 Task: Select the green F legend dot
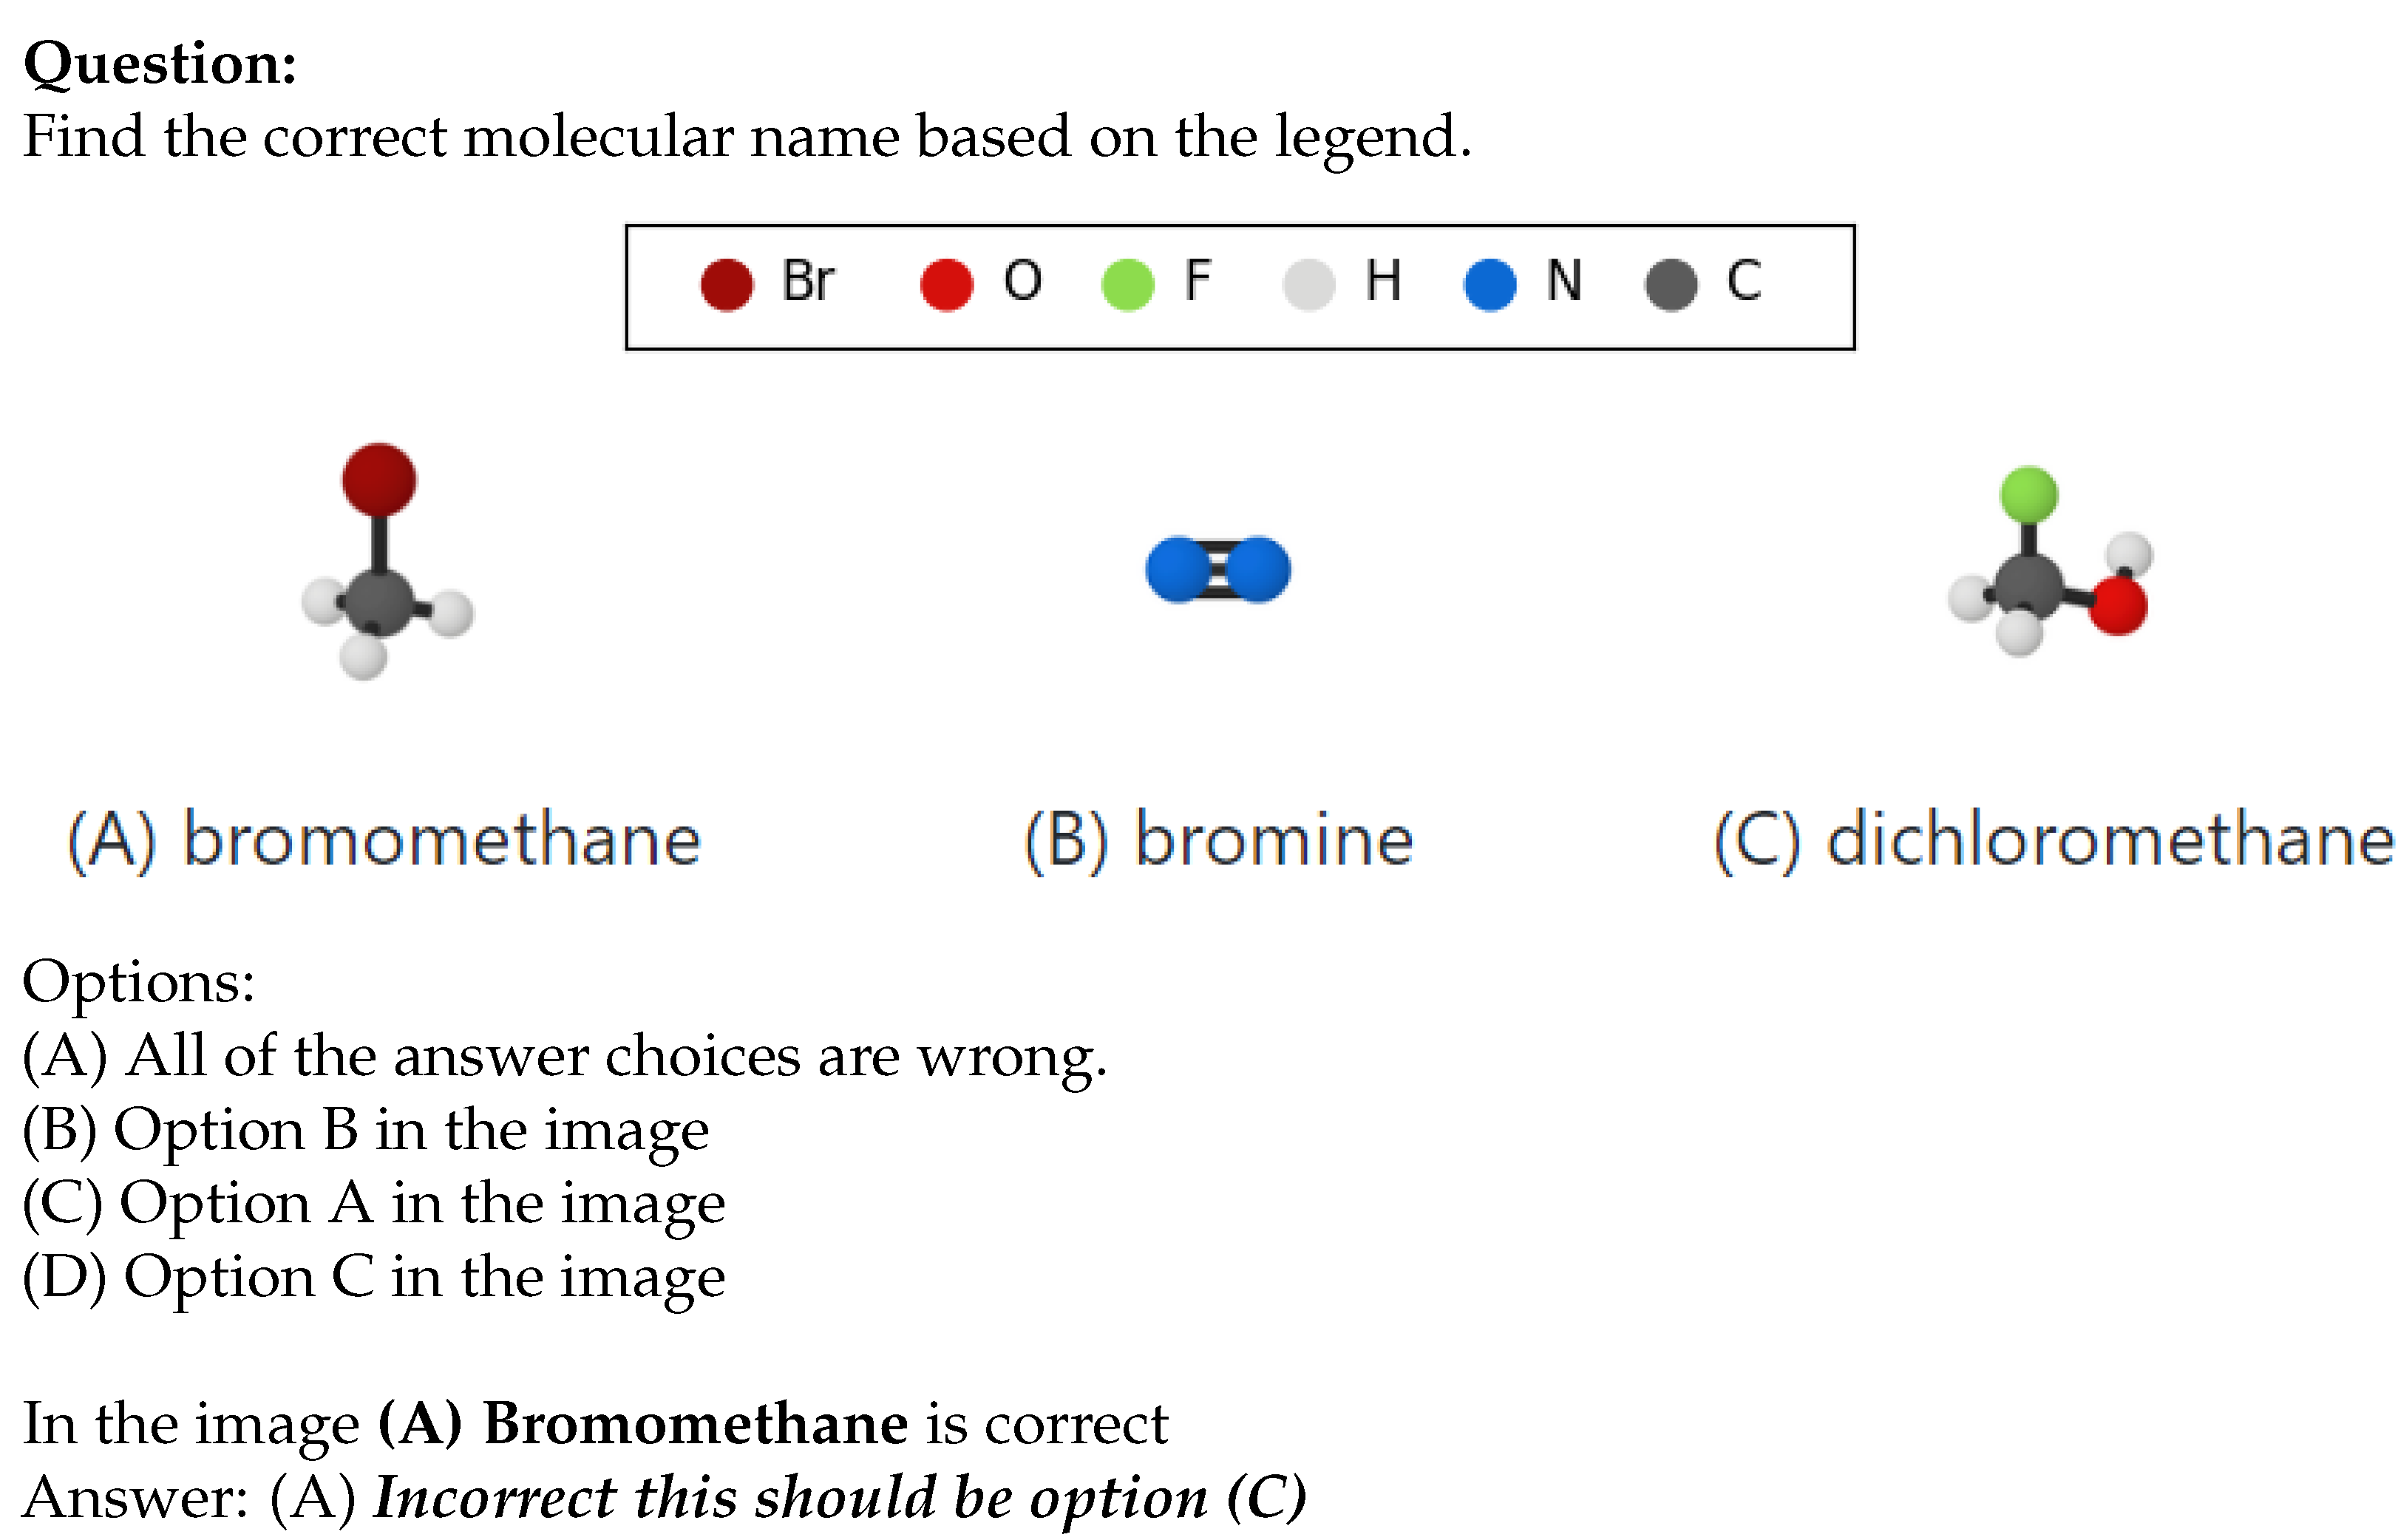pyautogui.click(x=1127, y=285)
